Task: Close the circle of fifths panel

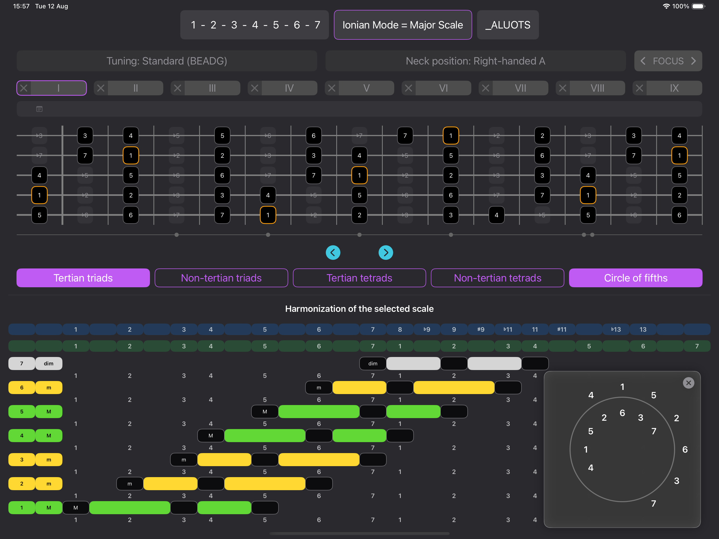Action: point(688,383)
